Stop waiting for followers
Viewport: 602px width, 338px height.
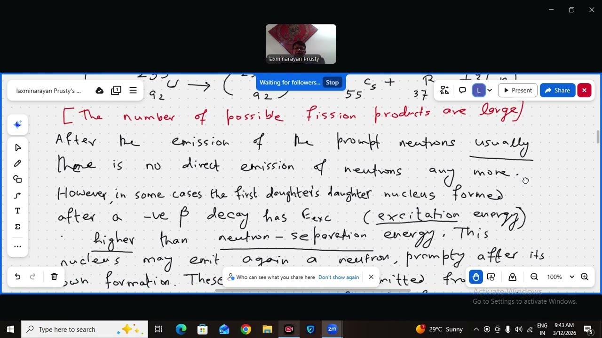point(332,83)
